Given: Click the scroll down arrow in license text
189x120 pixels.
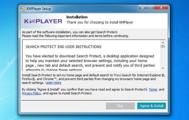Looking at the screenshot, I should point(163,68).
